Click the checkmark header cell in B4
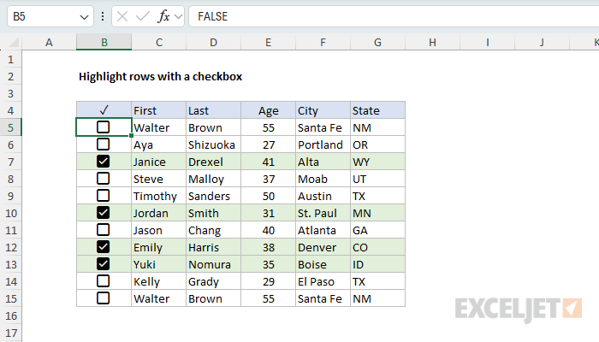The image size is (599, 342). (104, 110)
